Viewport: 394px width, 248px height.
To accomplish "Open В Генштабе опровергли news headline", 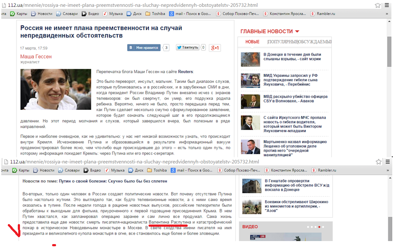I will [x=297, y=185].
